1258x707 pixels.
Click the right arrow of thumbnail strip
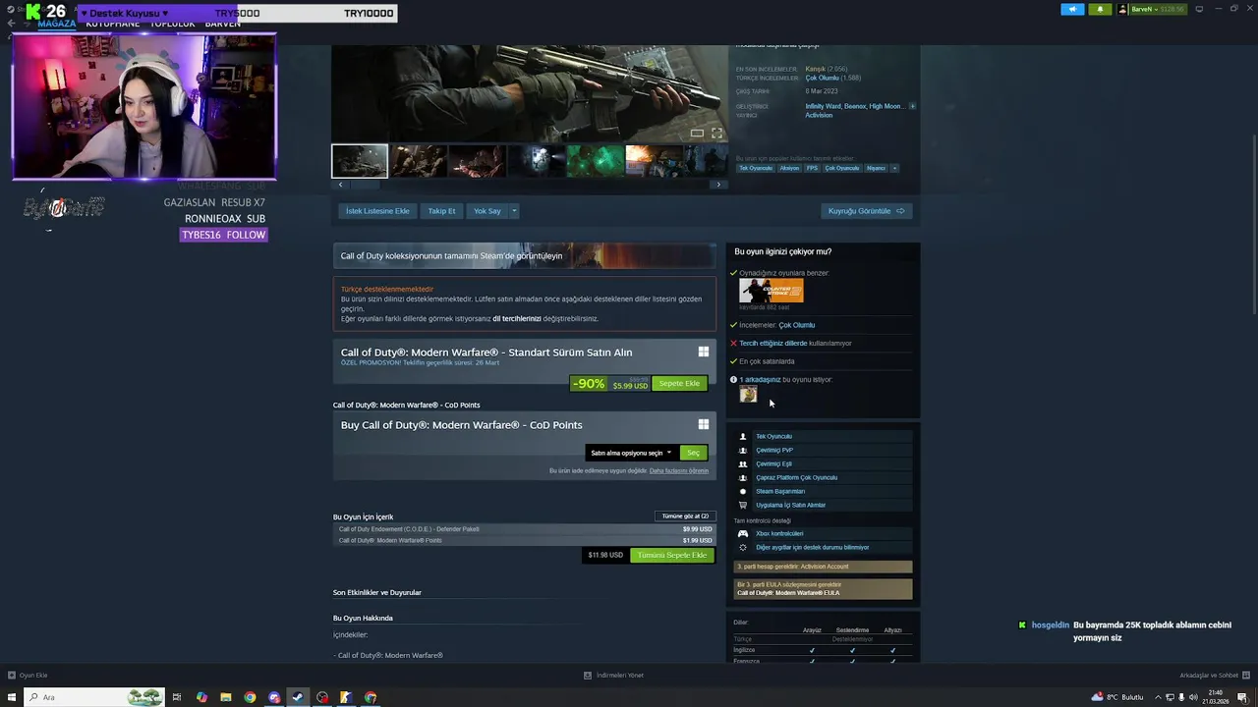tap(718, 185)
